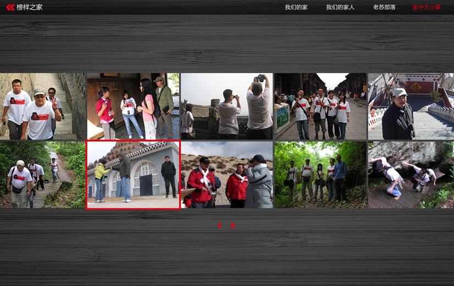Open photo of three men on stone steps
Image resolution: width=454 pixels, height=286 pixels.
pos(43,106)
